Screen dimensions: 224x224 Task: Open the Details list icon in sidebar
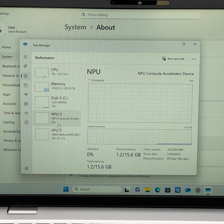click(x=26, y=113)
